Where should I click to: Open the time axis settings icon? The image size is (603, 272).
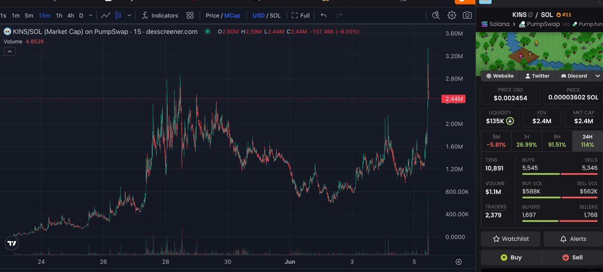458,262
